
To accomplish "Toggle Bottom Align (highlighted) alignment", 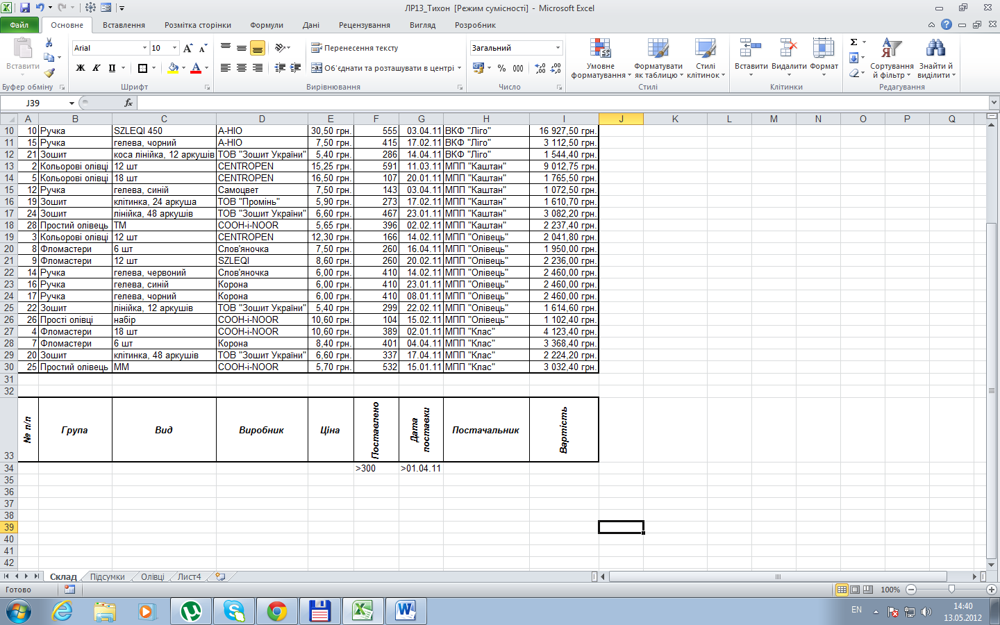I will pyautogui.click(x=258, y=48).
